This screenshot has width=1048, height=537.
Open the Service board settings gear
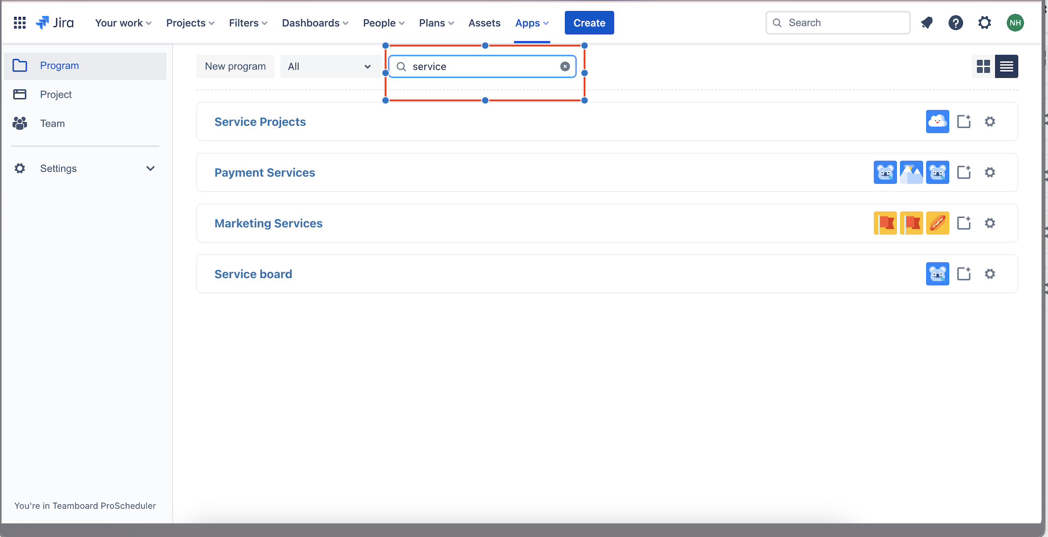990,274
